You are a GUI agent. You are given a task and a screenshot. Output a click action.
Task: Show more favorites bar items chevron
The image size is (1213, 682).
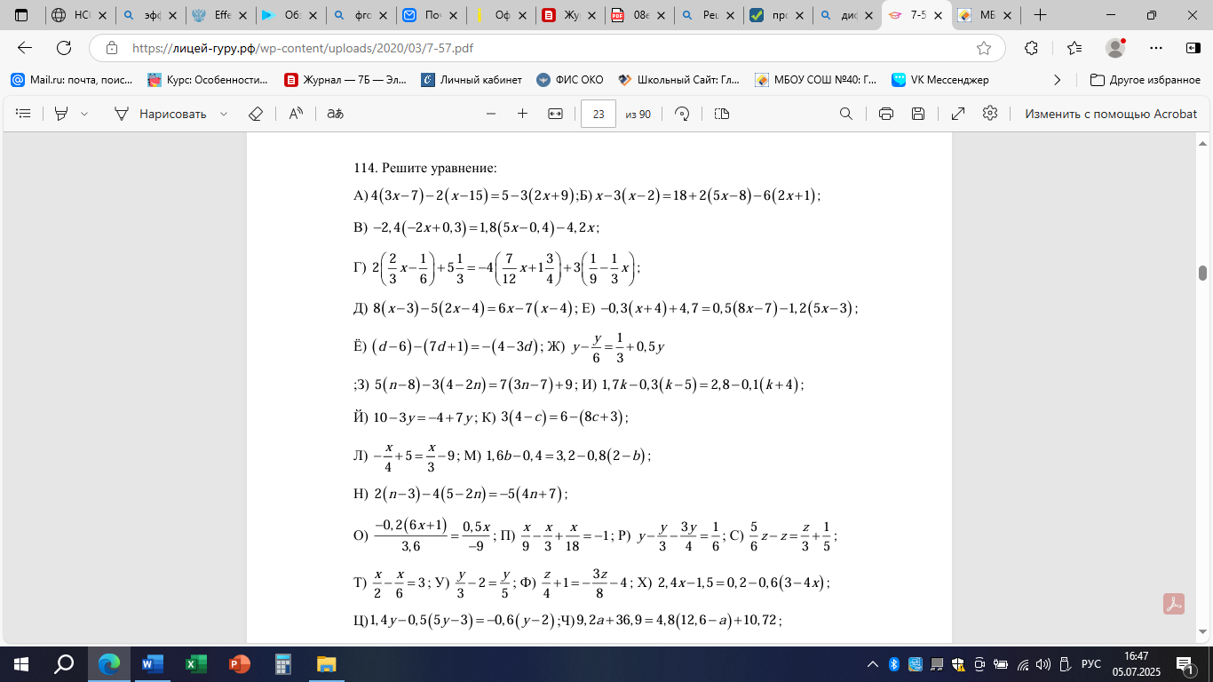(1057, 80)
